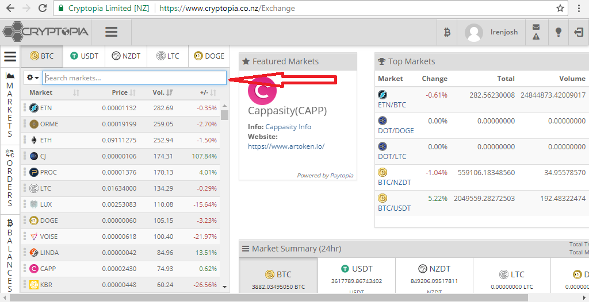Select the USDT base market tab
The width and height of the screenshot is (589, 302).
(x=84, y=56)
